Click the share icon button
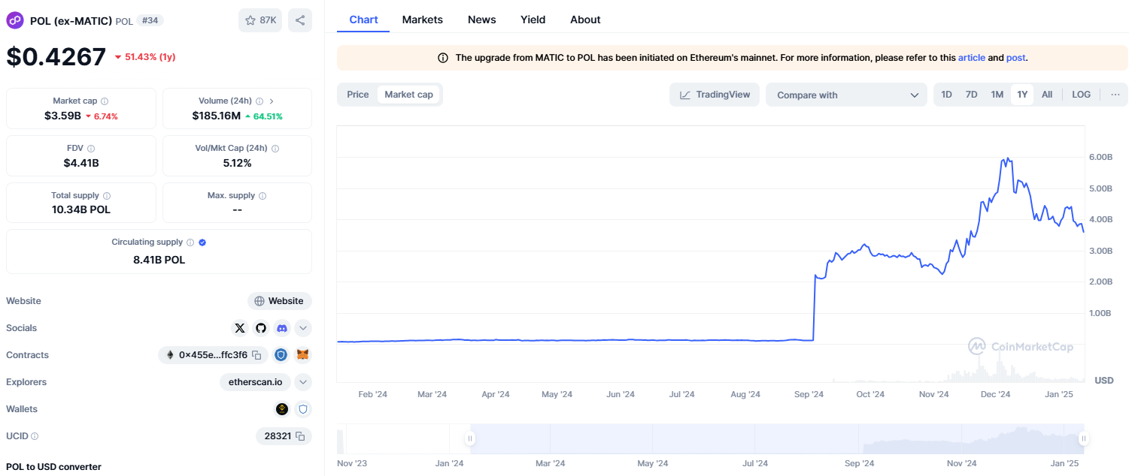1129x476 pixels. (x=300, y=20)
